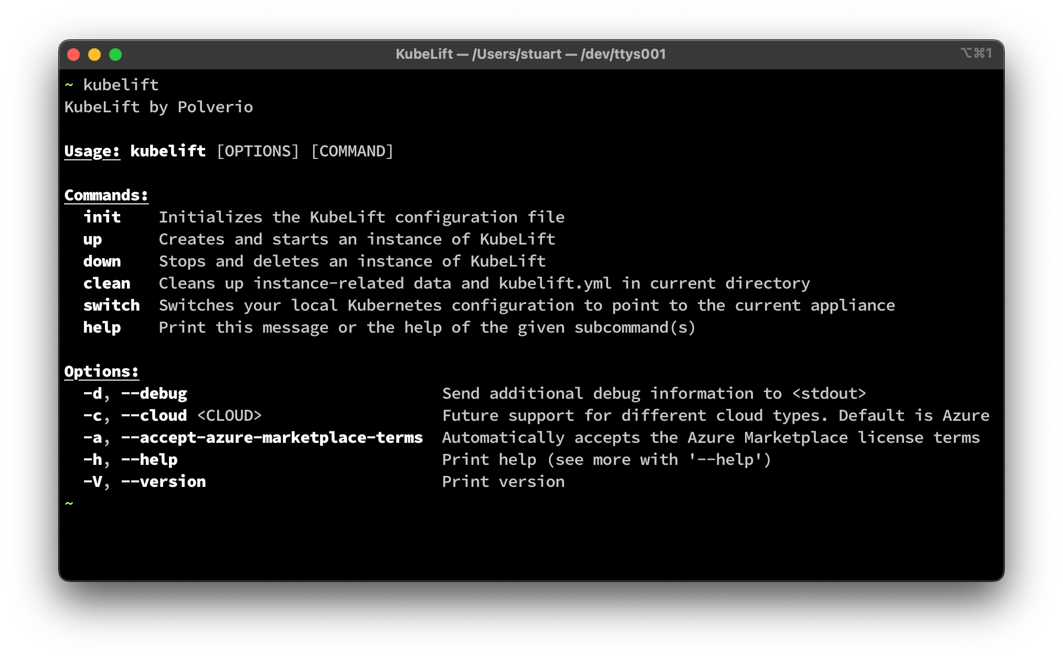Image resolution: width=1063 pixels, height=659 pixels.
Task: Click the keyboard shortcut indicator in title bar
Action: click(976, 53)
